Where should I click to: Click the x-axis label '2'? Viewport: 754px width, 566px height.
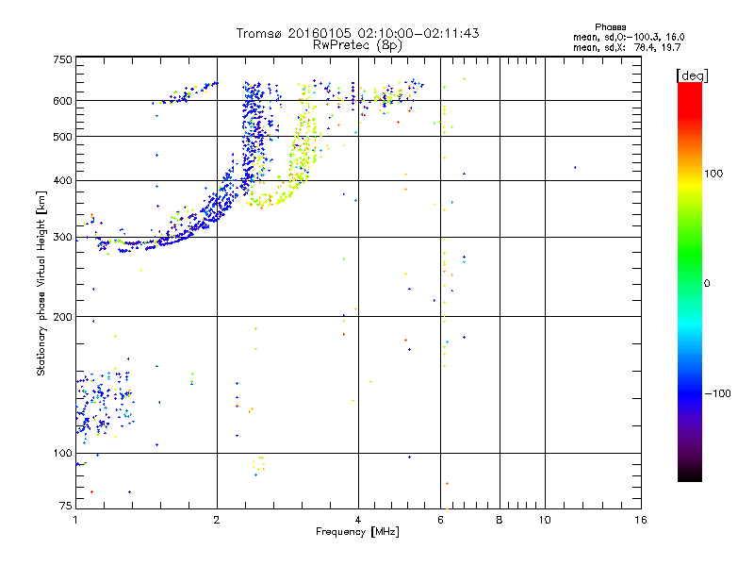point(217,520)
